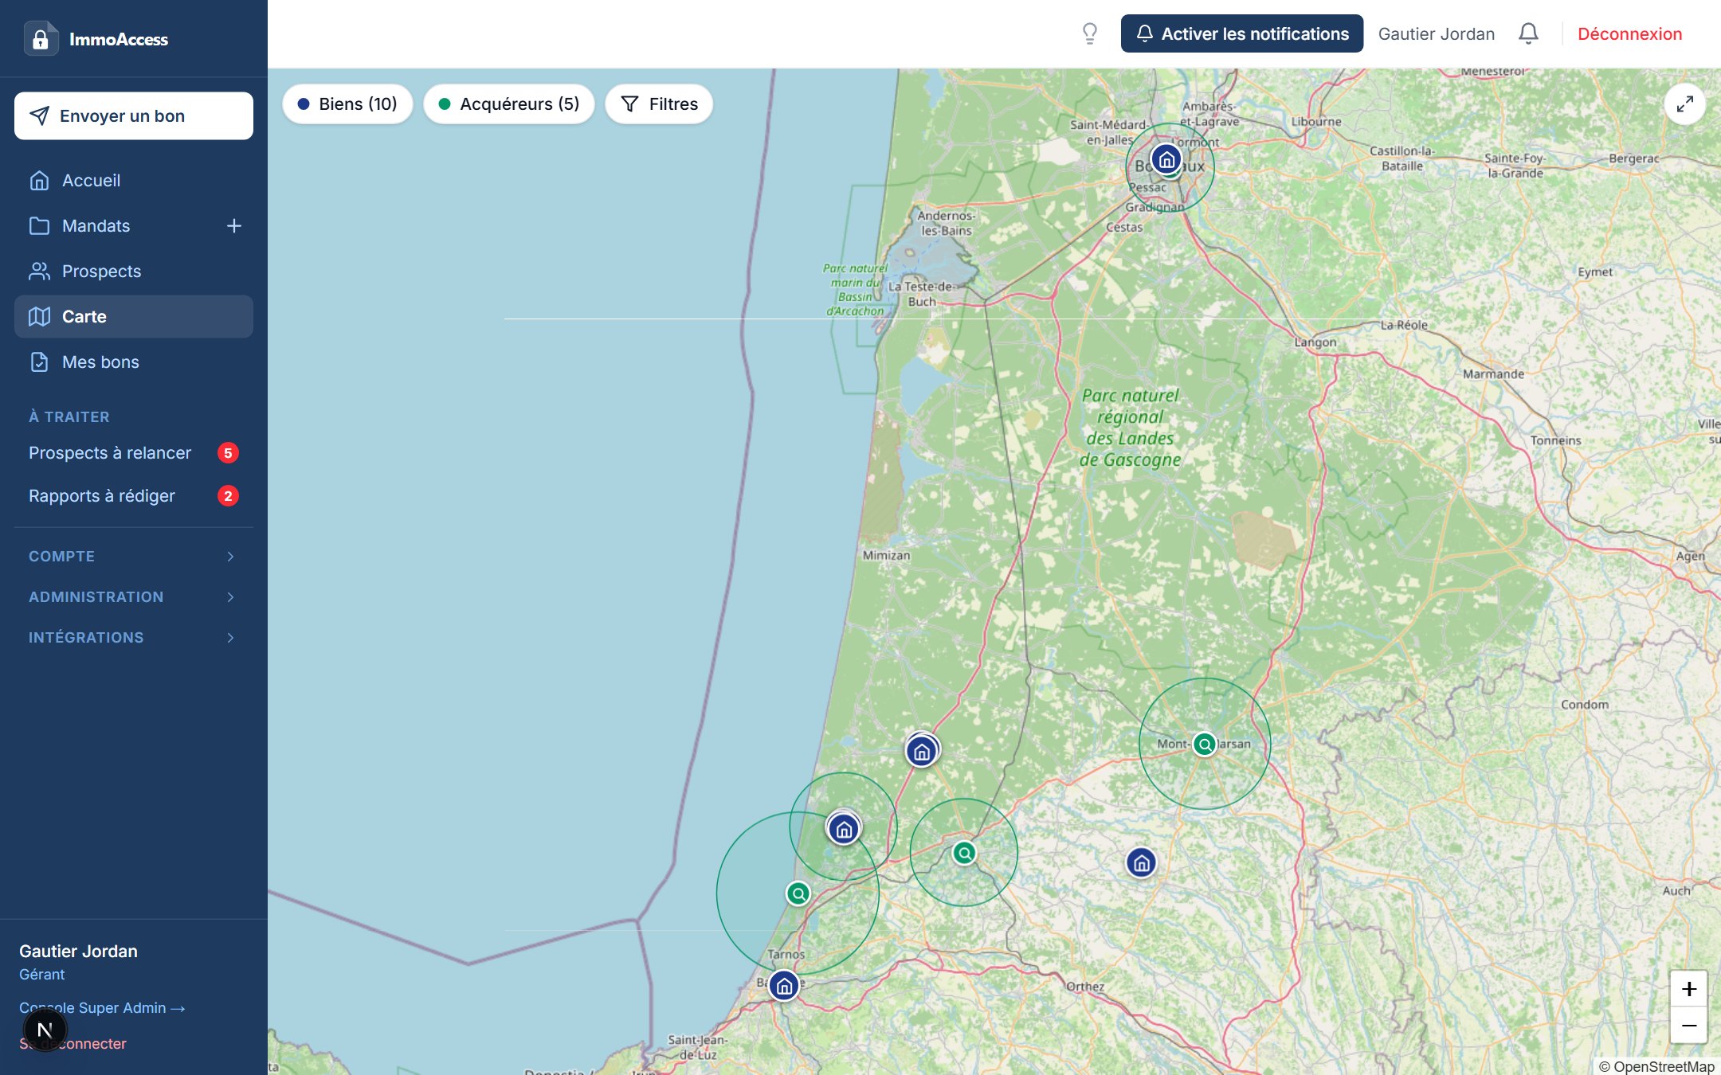The image size is (1721, 1075).
Task: Select the house marker farthest north in the Landes
Action: point(922,751)
